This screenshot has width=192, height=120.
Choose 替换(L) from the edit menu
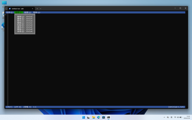point(25,29)
